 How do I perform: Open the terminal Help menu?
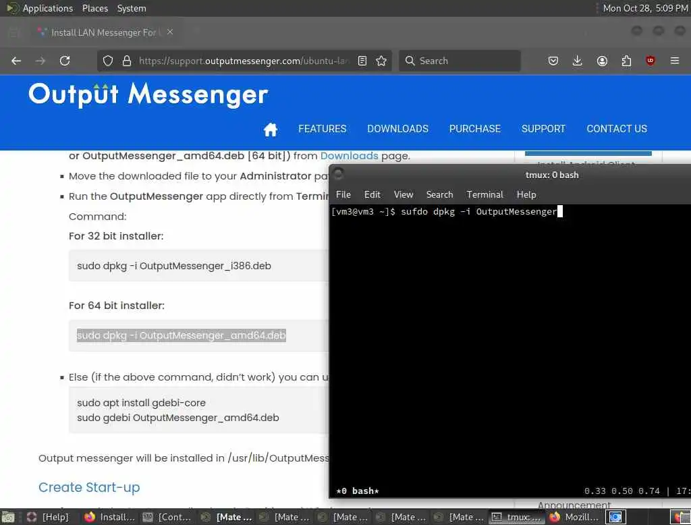pos(526,194)
